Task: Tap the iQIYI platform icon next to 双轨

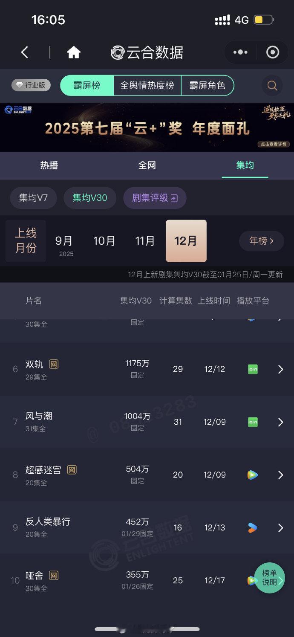Action: (252, 369)
